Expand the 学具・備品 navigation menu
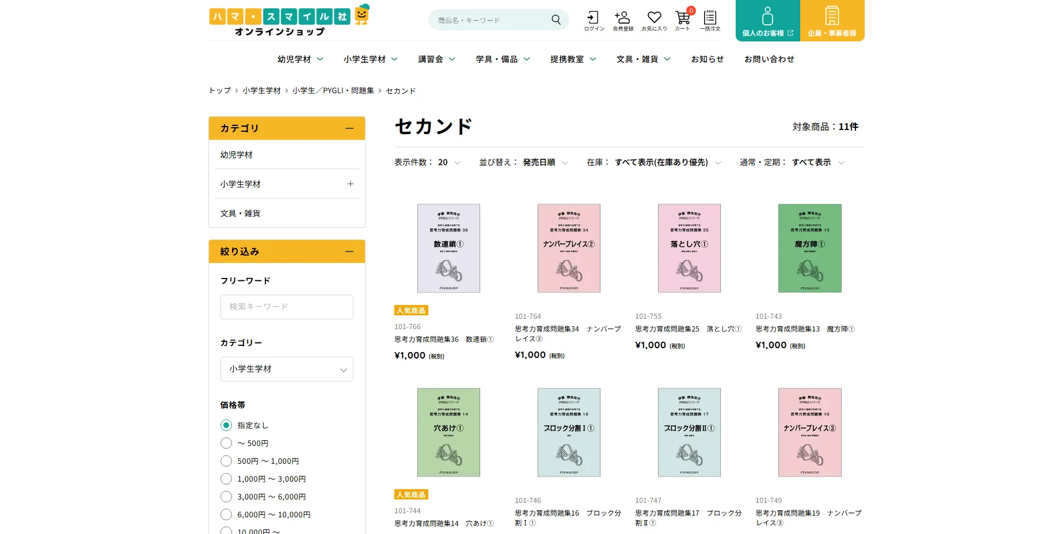 503,59
